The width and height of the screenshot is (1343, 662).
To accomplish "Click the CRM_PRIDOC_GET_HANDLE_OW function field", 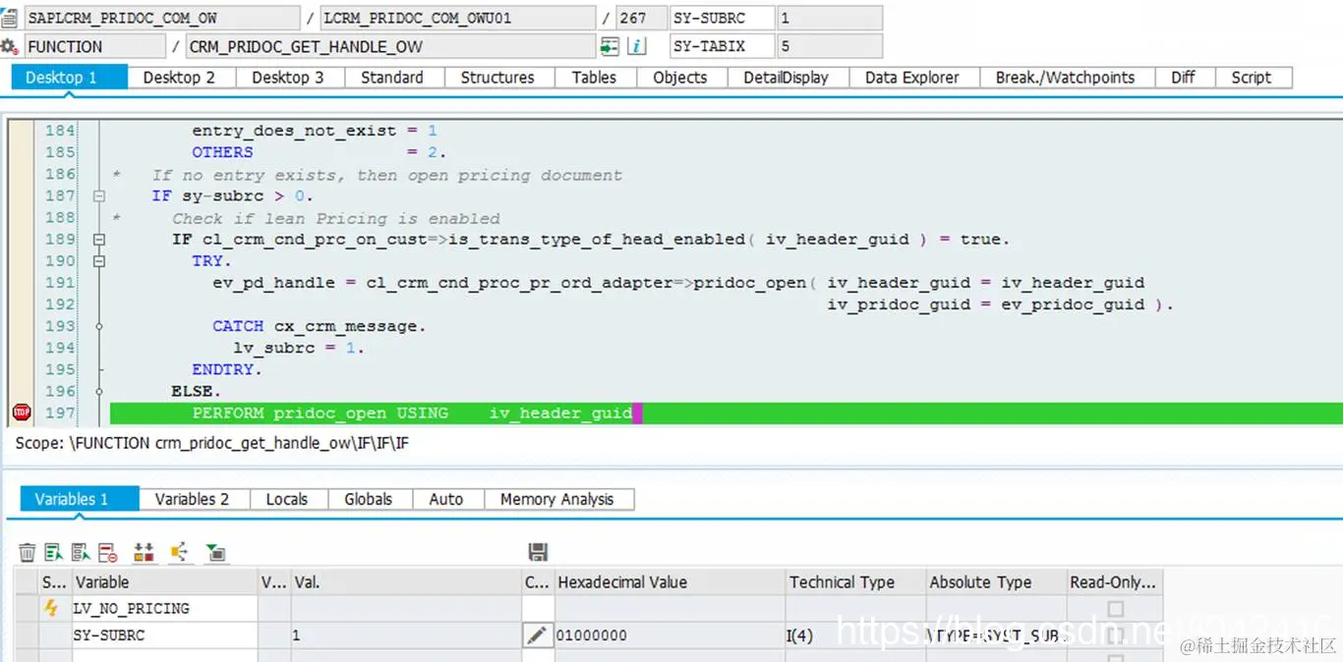I will coord(390,46).
